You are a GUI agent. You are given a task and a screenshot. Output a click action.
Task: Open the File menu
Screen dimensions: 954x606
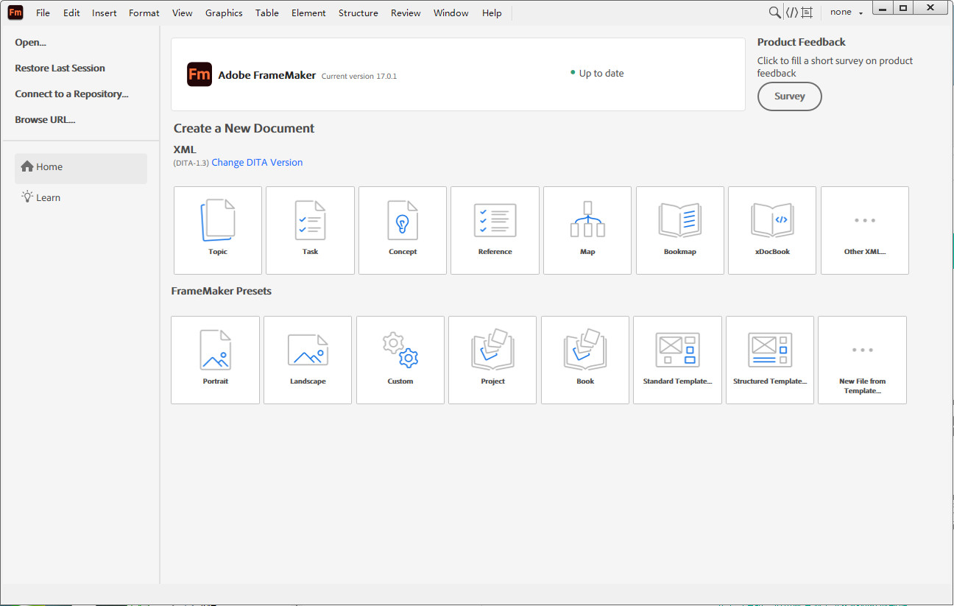pos(43,13)
